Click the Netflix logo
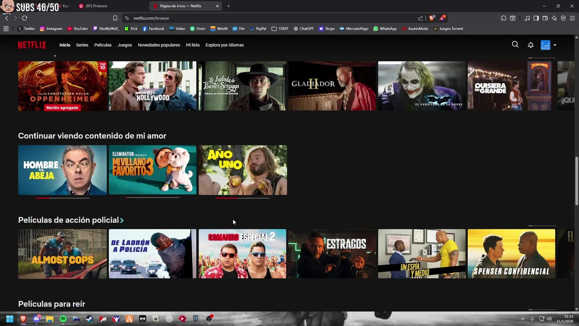The image size is (579, 326). 32,45
